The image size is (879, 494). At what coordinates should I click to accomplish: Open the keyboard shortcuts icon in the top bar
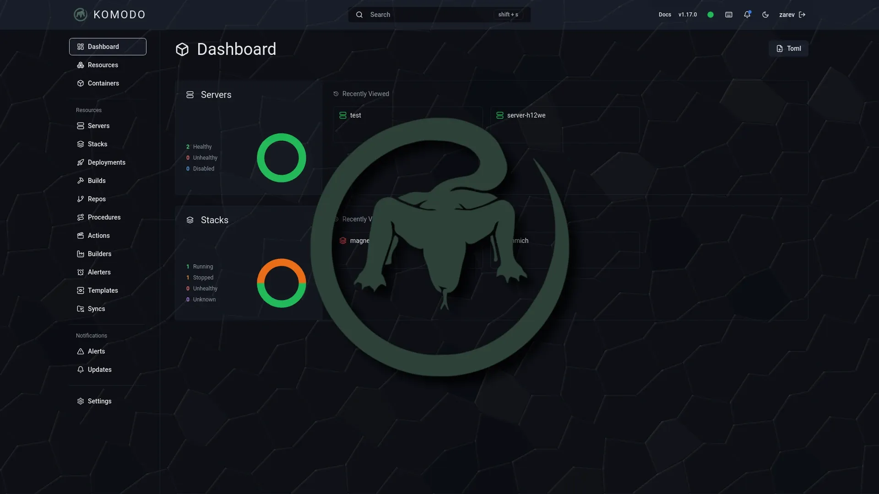point(729,15)
